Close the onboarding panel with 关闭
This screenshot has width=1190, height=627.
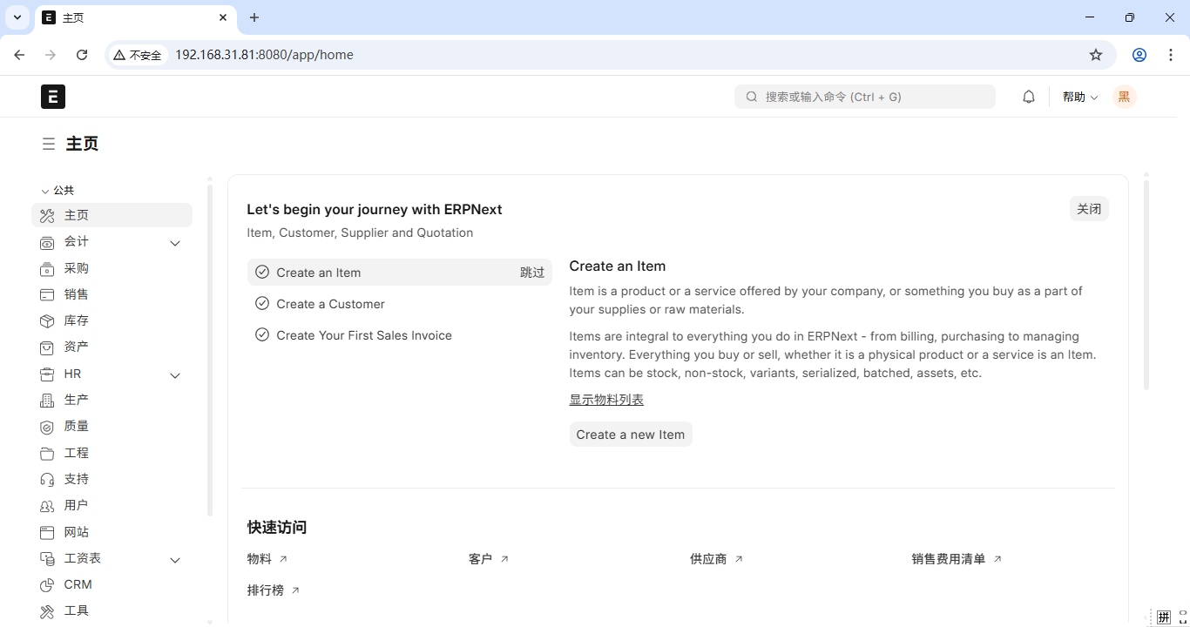point(1089,209)
